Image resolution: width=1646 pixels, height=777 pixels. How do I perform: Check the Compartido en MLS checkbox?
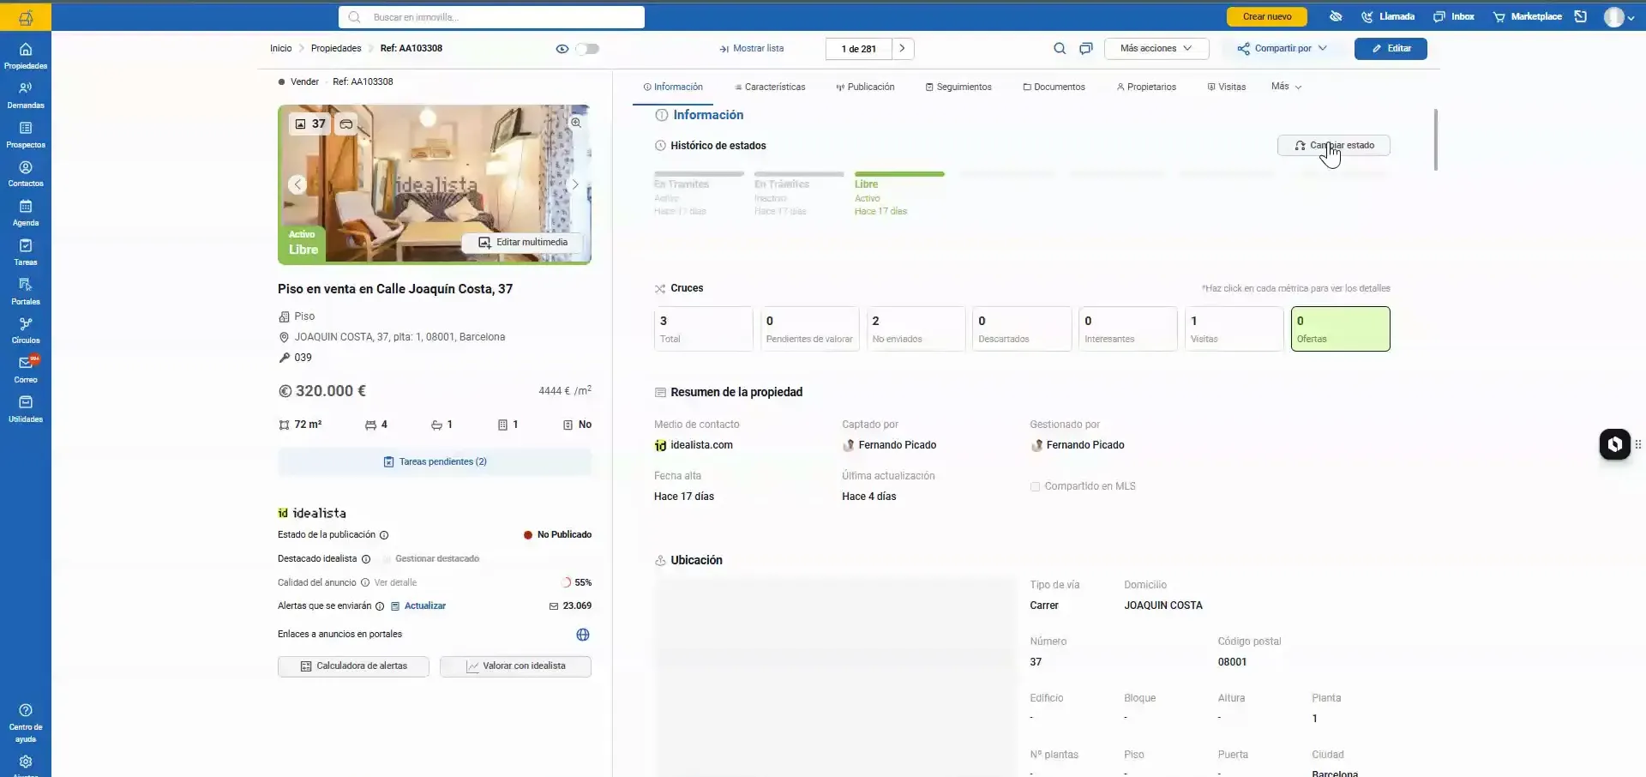[x=1035, y=486]
